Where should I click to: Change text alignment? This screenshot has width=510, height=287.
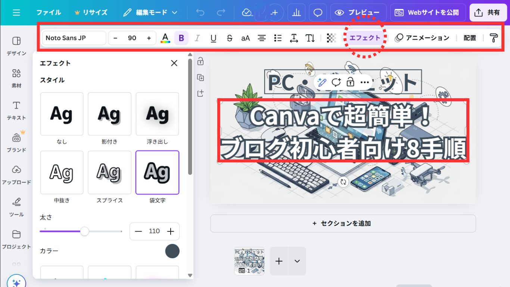(x=262, y=38)
